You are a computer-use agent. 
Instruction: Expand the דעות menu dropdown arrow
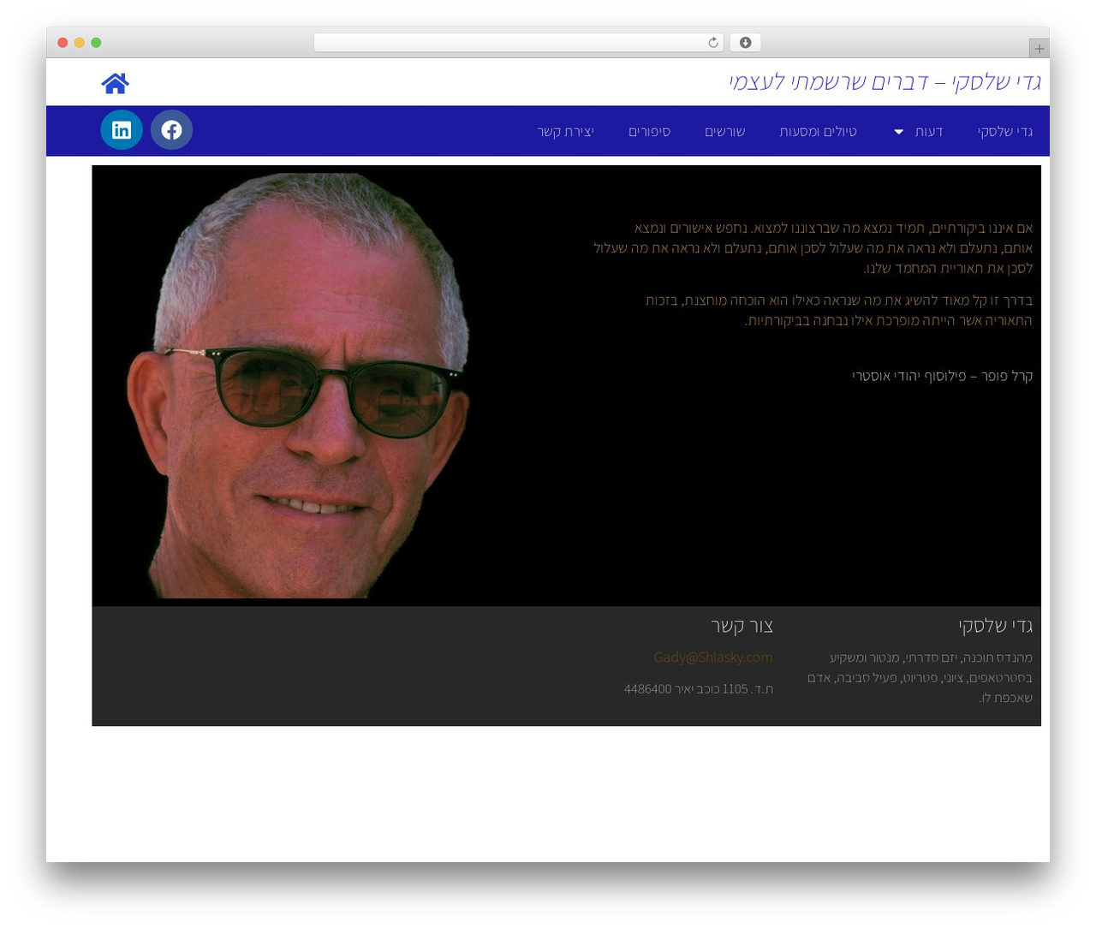tap(899, 132)
